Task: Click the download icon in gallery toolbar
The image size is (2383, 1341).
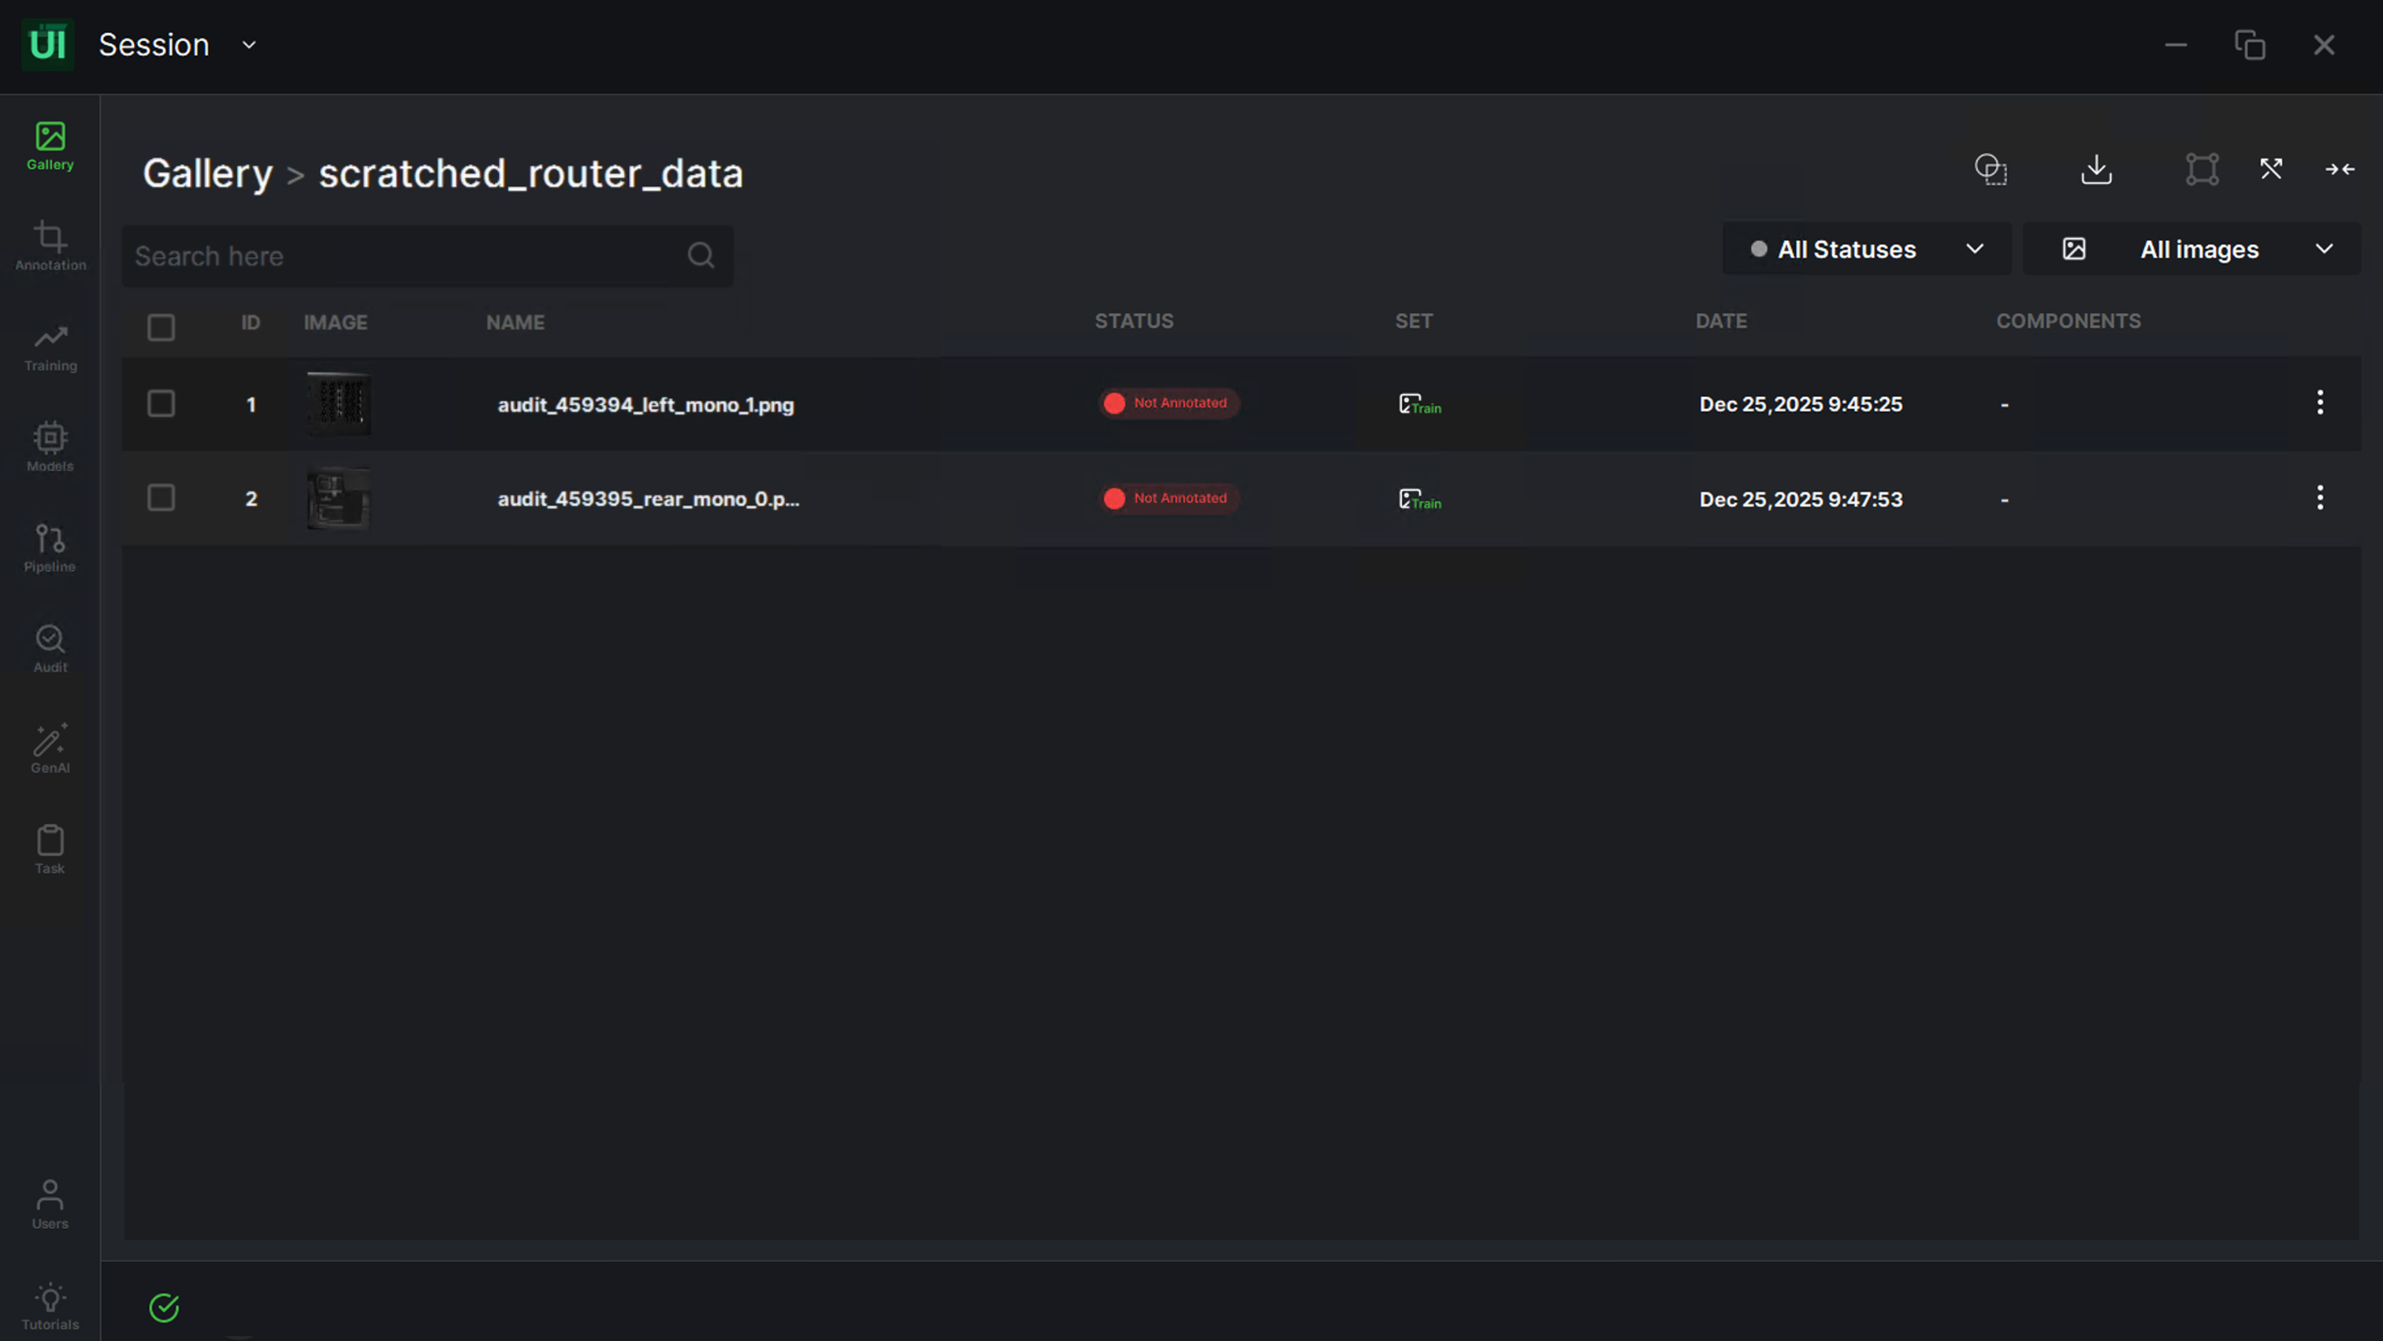Action: click(2096, 169)
